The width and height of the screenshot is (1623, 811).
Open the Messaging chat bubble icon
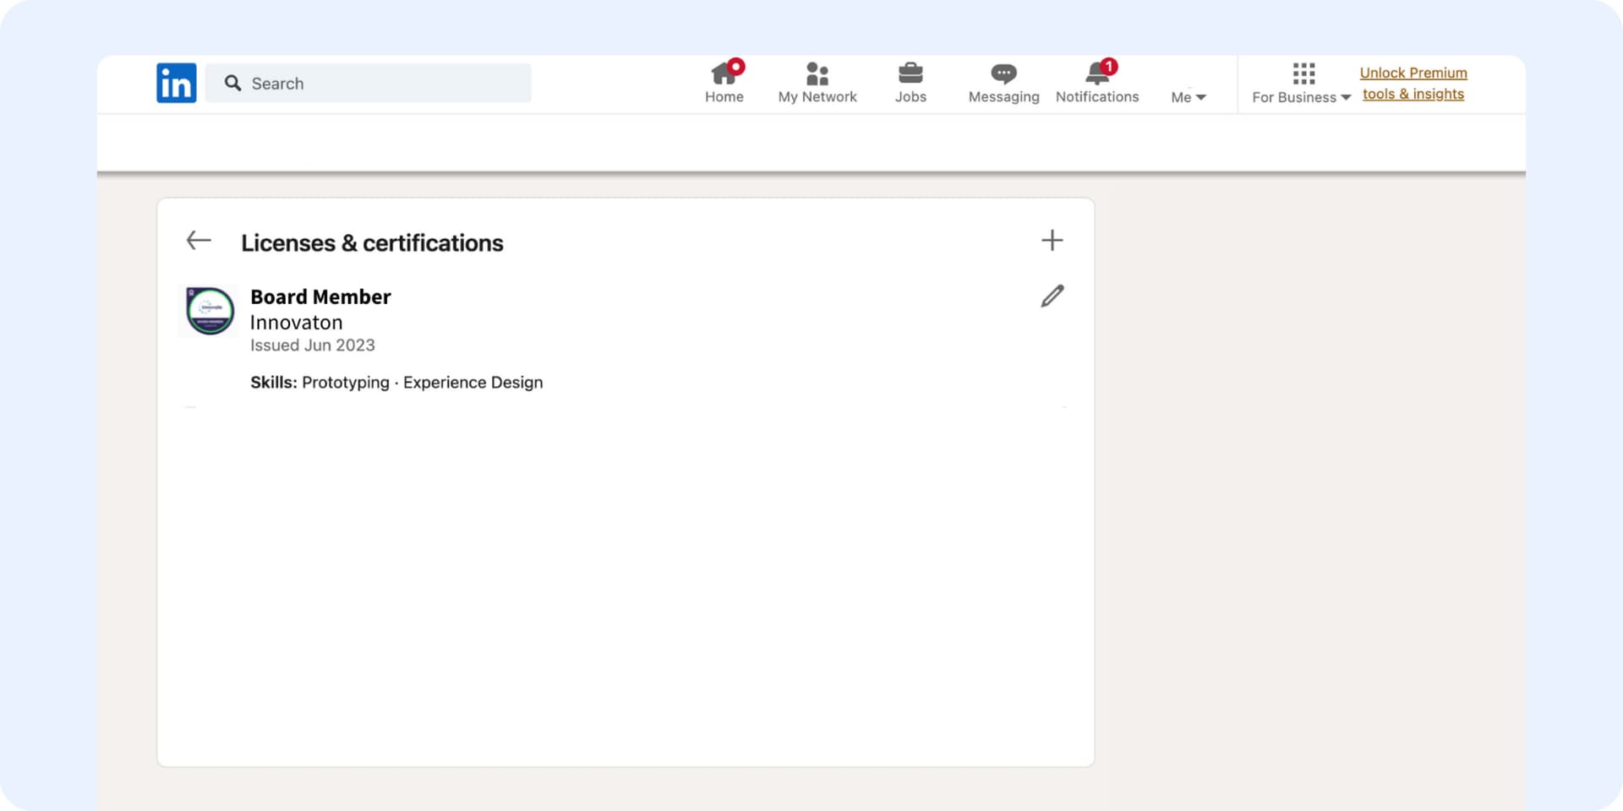click(1003, 74)
